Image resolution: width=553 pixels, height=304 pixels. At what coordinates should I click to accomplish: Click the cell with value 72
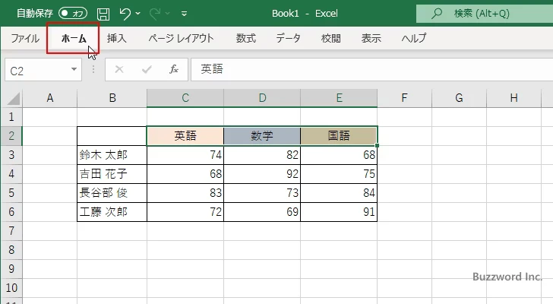(x=185, y=212)
